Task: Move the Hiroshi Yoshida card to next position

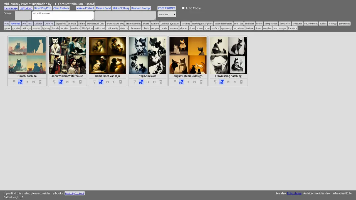Action: coord(33,82)
